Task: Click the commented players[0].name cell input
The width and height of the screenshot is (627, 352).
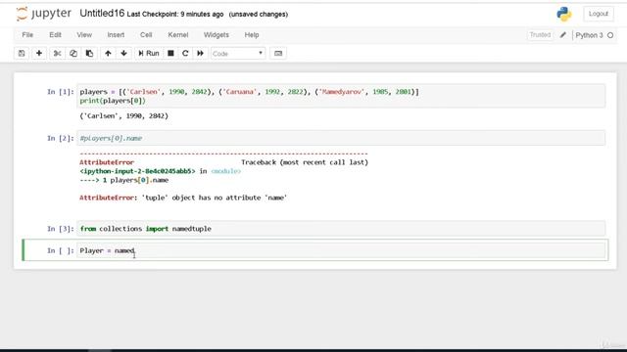Action: tap(341, 138)
